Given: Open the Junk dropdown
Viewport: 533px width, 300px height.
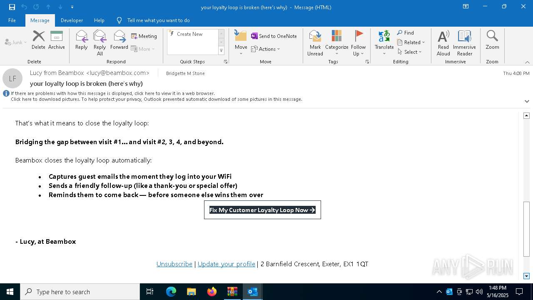Looking at the screenshot, I should click(x=15, y=42).
